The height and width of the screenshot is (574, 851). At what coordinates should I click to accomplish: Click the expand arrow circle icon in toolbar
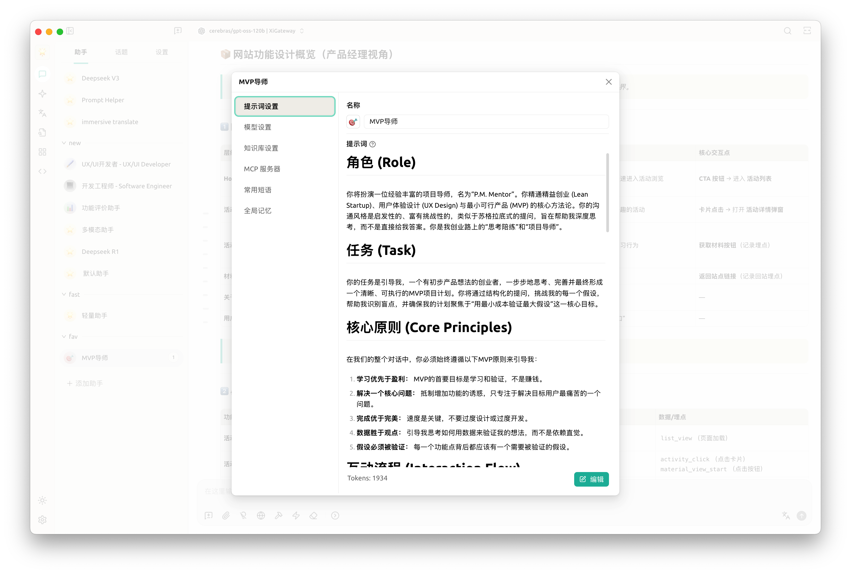coord(335,516)
